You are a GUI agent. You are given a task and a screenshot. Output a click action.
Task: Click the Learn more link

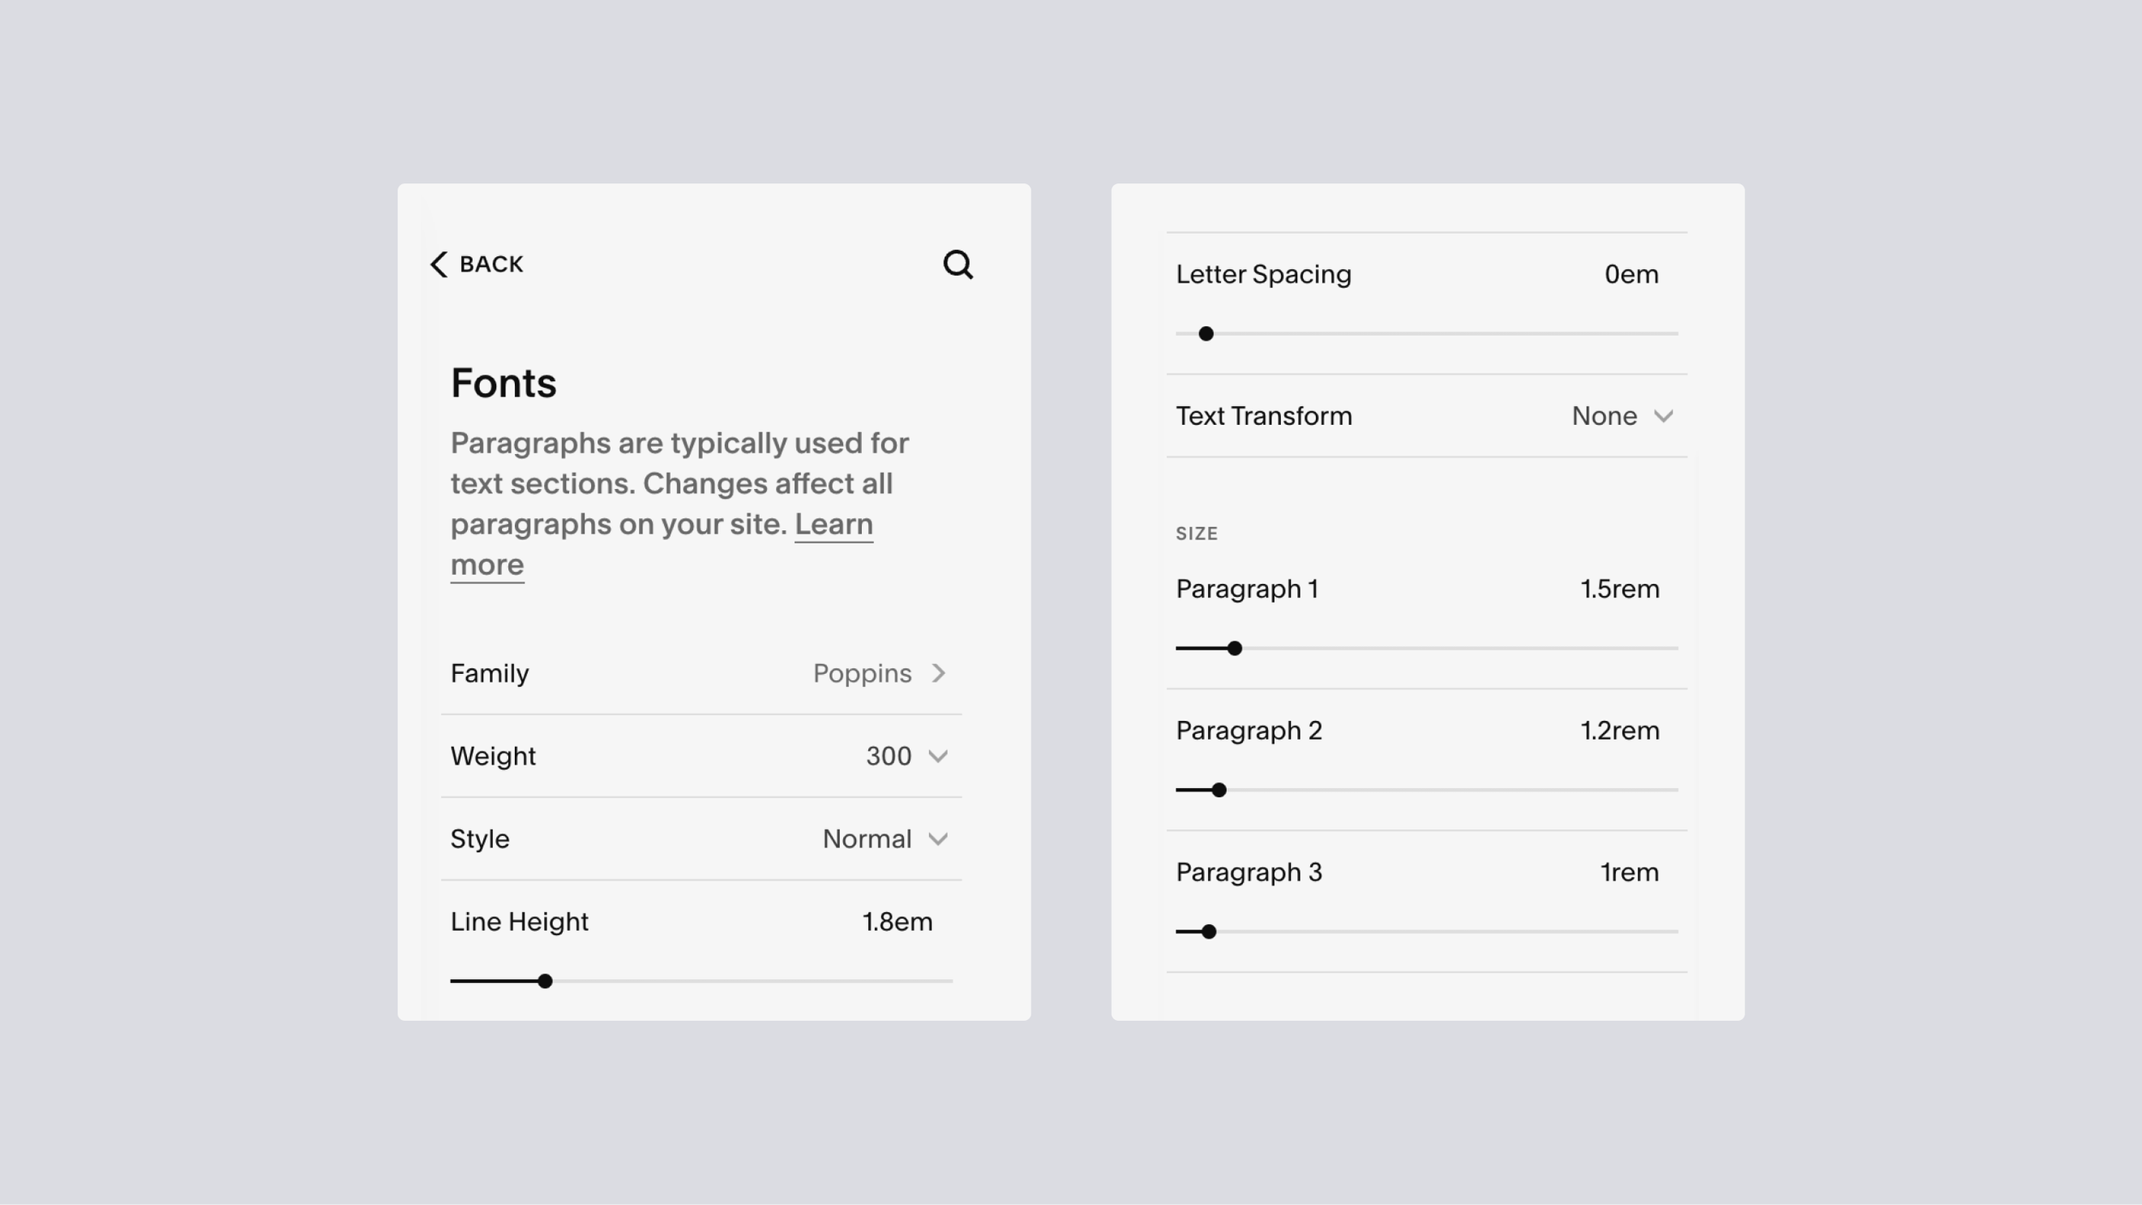coord(661,544)
